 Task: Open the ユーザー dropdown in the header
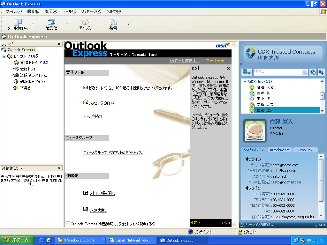tap(215, 61)
